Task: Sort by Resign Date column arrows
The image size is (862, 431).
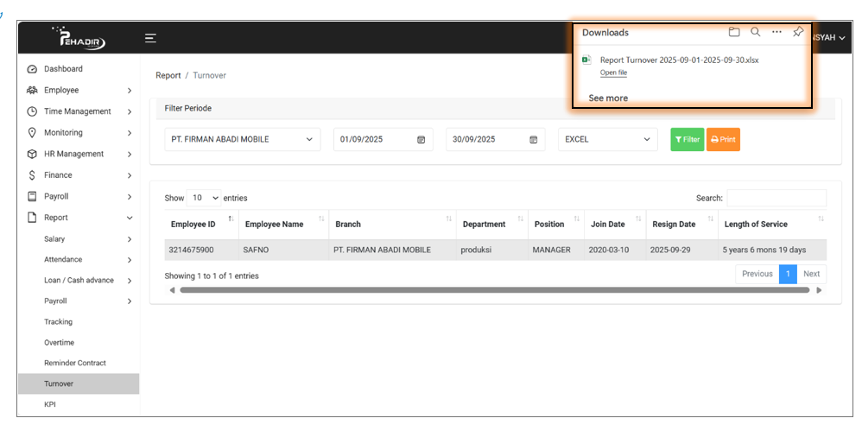Action: point(710,219)
